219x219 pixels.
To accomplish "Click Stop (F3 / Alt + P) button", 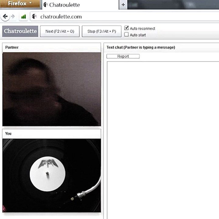I will coord(102,31).
